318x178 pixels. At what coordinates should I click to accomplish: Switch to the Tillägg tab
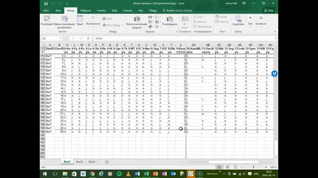coord(153,10)
